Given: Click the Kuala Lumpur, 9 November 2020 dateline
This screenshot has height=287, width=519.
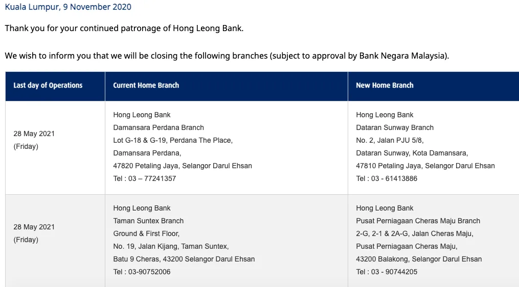Looking at the screenshot, I should point(68,7).
